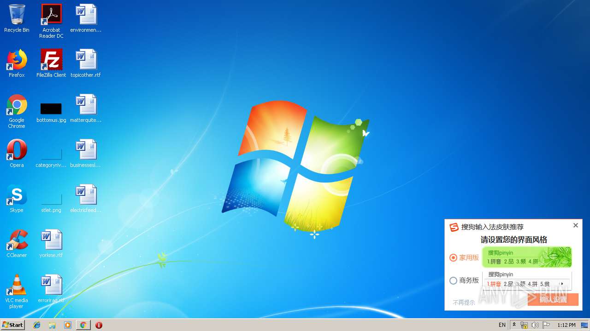
Task: Show hidden system tray icons
Action: [514, 325]
